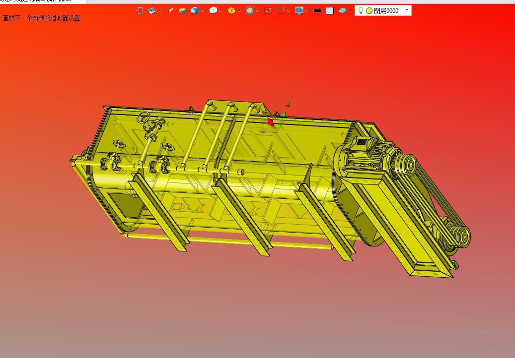Click the red H-shaped measure icon

click(x=281, y=11)
